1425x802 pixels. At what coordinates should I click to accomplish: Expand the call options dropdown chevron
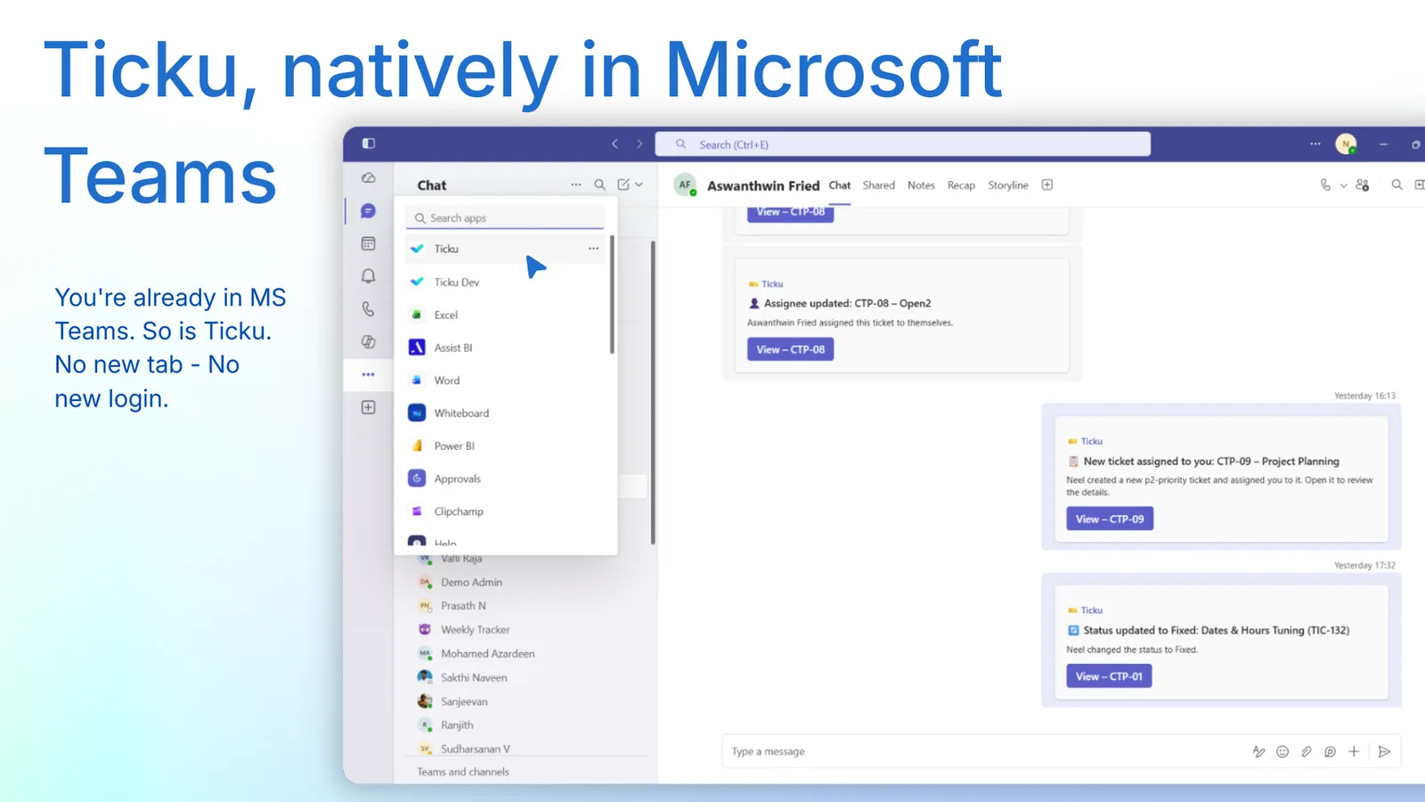point(1343,185)
